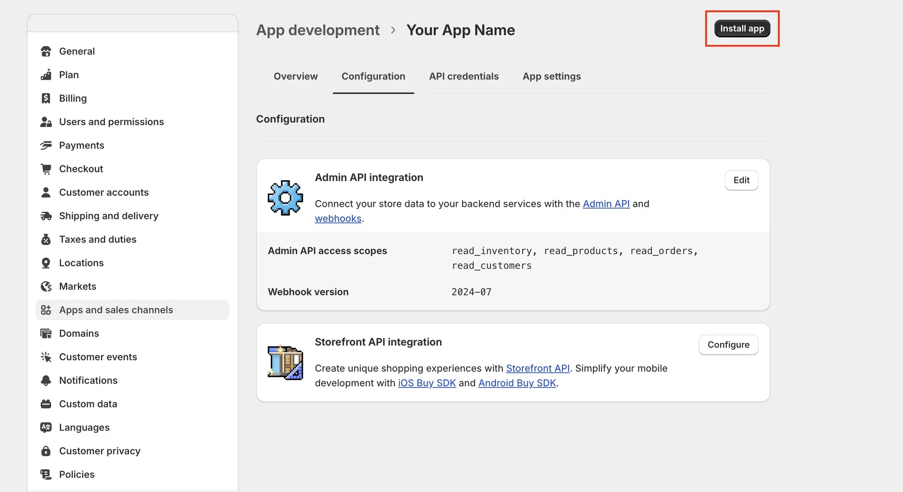The height and width of the screenshot is (492, 903).
Task: Open Apps and sales channels settings
Action: pyautogui.click(x=116, y=310)
